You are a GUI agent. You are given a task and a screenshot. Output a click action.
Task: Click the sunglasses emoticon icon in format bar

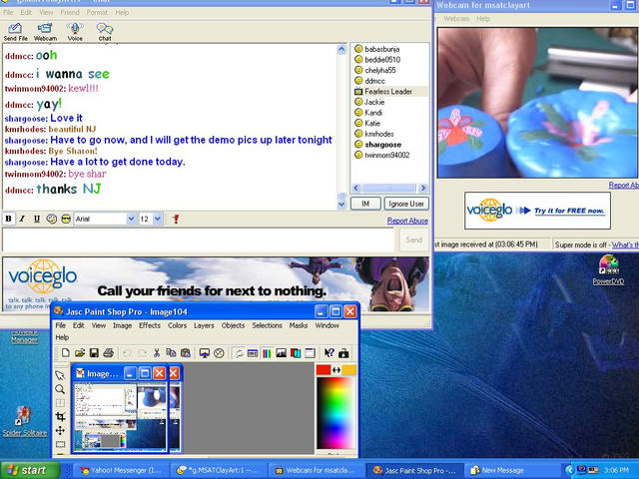[x=66, y=220]
